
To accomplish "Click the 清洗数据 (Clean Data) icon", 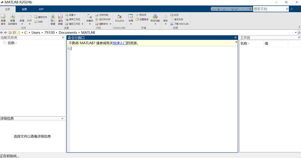I will 60,17.
